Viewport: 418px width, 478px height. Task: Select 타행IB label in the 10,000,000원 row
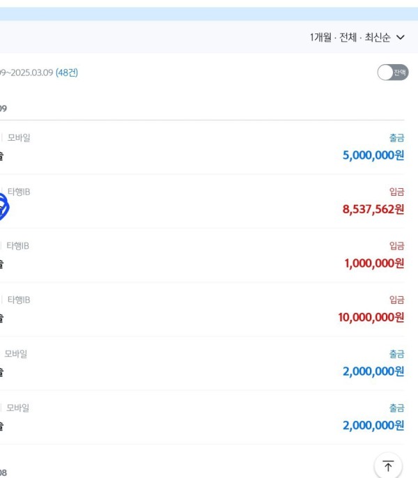tap(19, 300)
